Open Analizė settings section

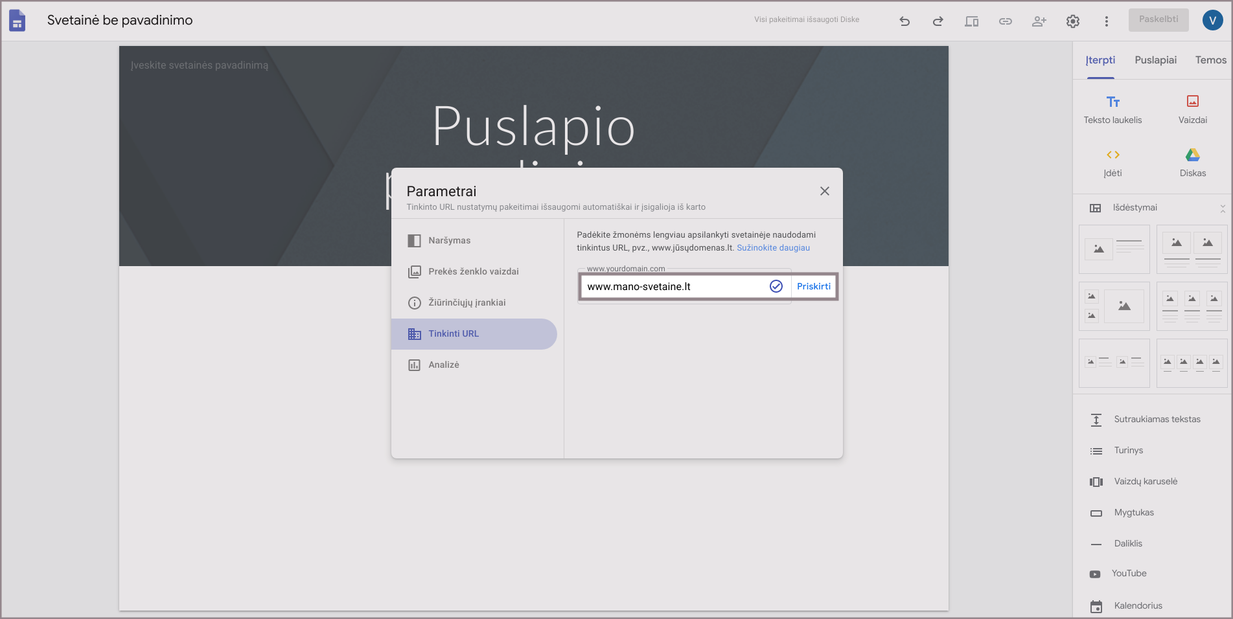(443, 365)
